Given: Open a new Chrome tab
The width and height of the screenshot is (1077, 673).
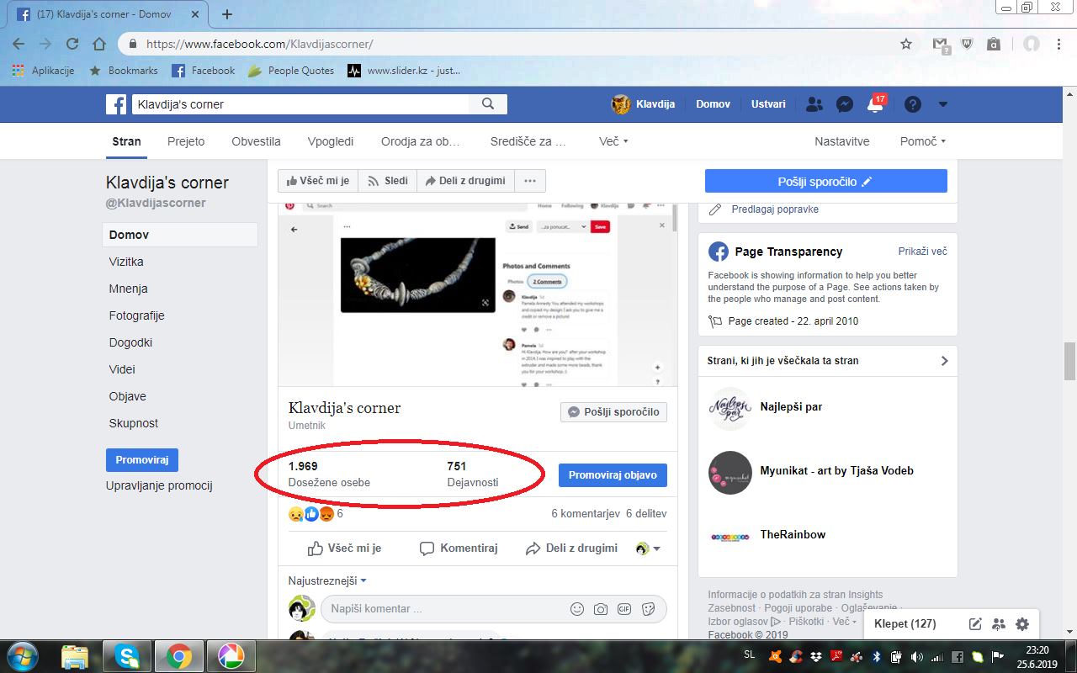Looking at the screenshot, I should coord(227,14).
